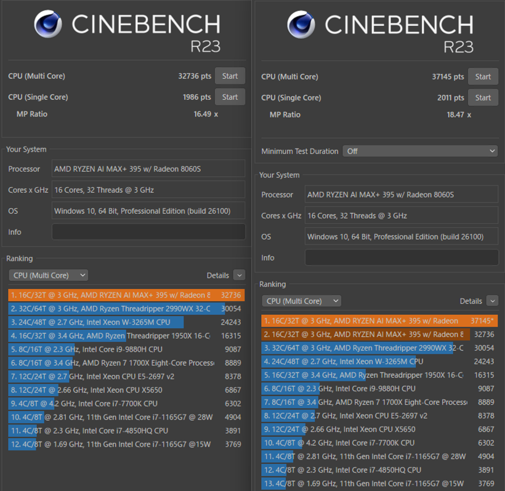Viewport: 505px width, 491px height.
Task: Click the 2011 pts single core score
Action: coord(451,97)
